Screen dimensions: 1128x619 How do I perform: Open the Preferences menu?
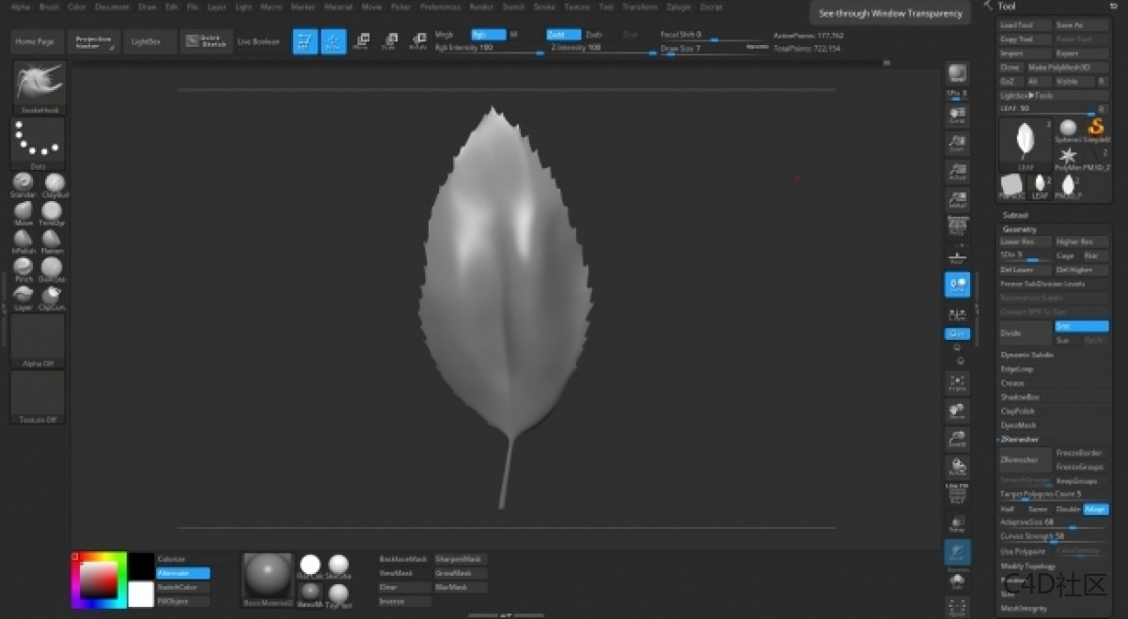440,7
